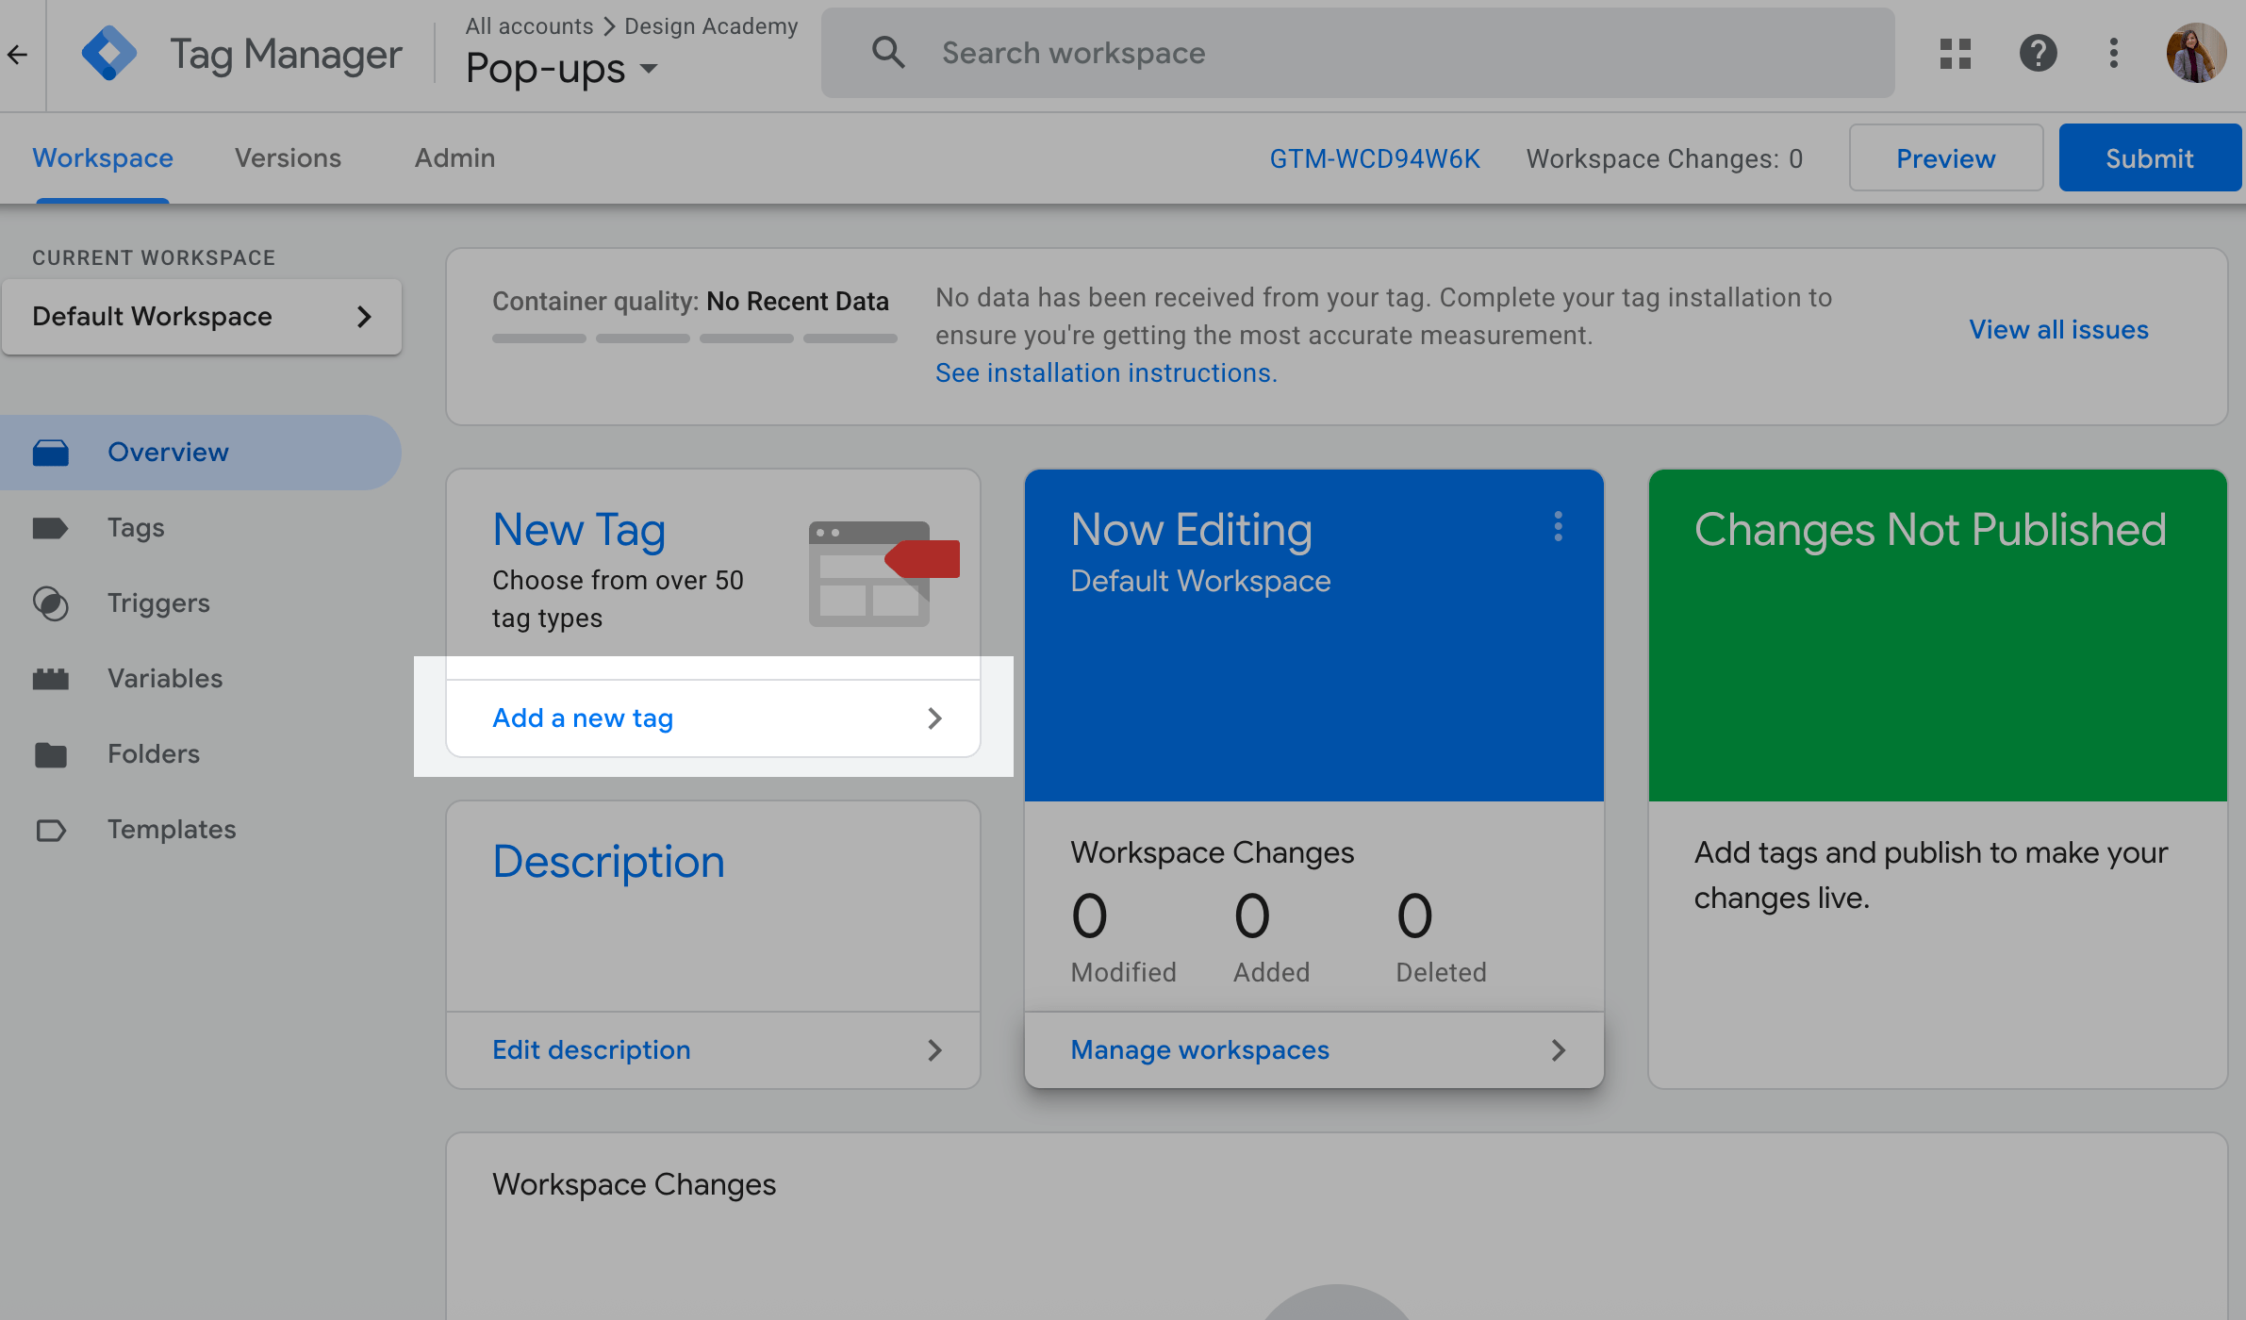Open Triggers from the sidebar

pyautogui.click(x=158, y=603)
